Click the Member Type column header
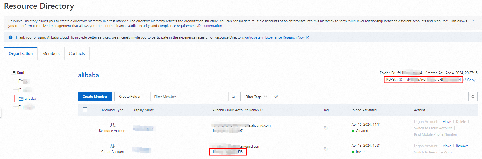This screenshot has height=159, width=482. (113, 110)
